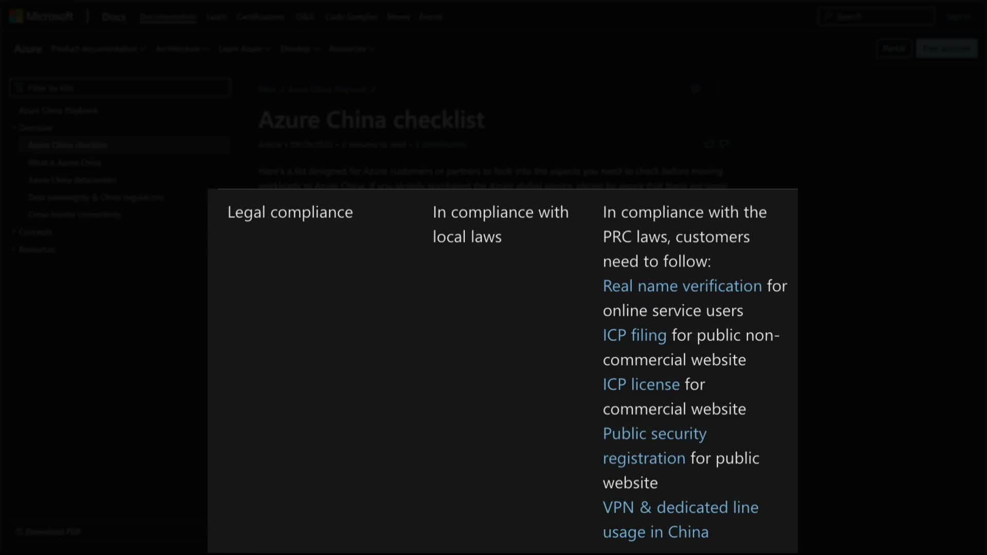Click the Portal button
The image size is (987, 555).
click(x=893, y=48)
